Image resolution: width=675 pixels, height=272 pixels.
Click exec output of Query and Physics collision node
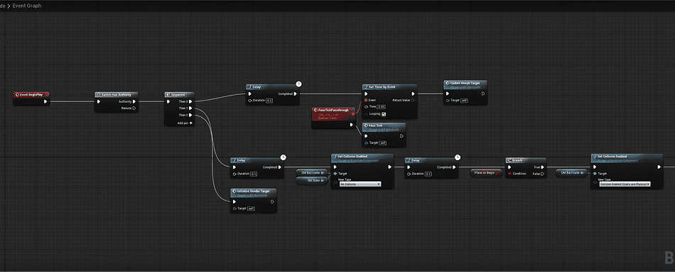tap(659, 167)
